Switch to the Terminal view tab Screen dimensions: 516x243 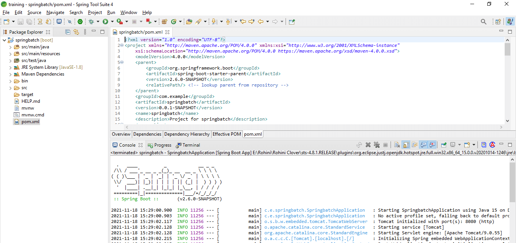tap(191, 145)
